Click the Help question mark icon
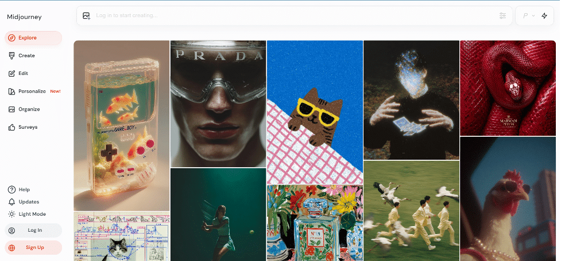561x261 pixels. [12, 189]
